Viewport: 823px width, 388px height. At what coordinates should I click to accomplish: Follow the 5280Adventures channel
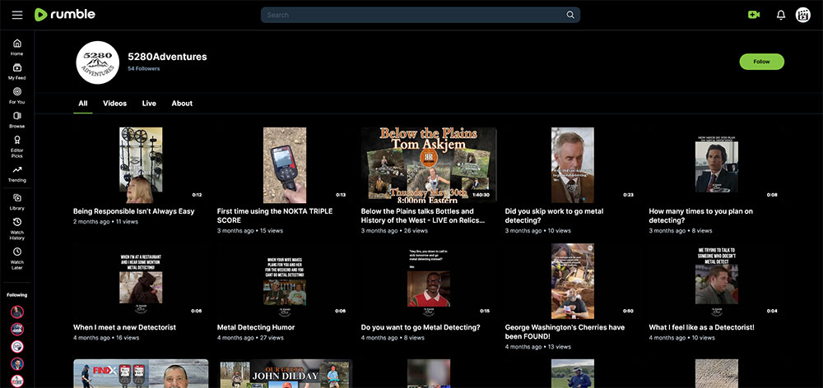[761, 62]
